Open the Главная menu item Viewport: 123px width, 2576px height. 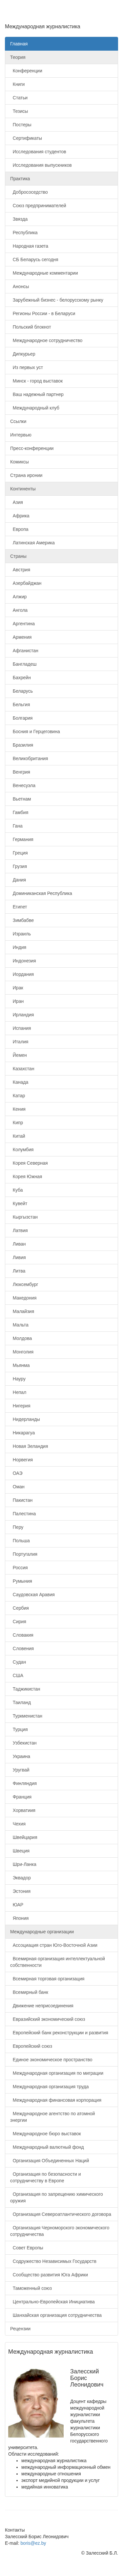pyautogui.click(x=61, y=44)
